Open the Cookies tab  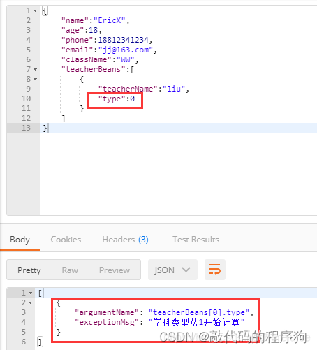point(66,240)
